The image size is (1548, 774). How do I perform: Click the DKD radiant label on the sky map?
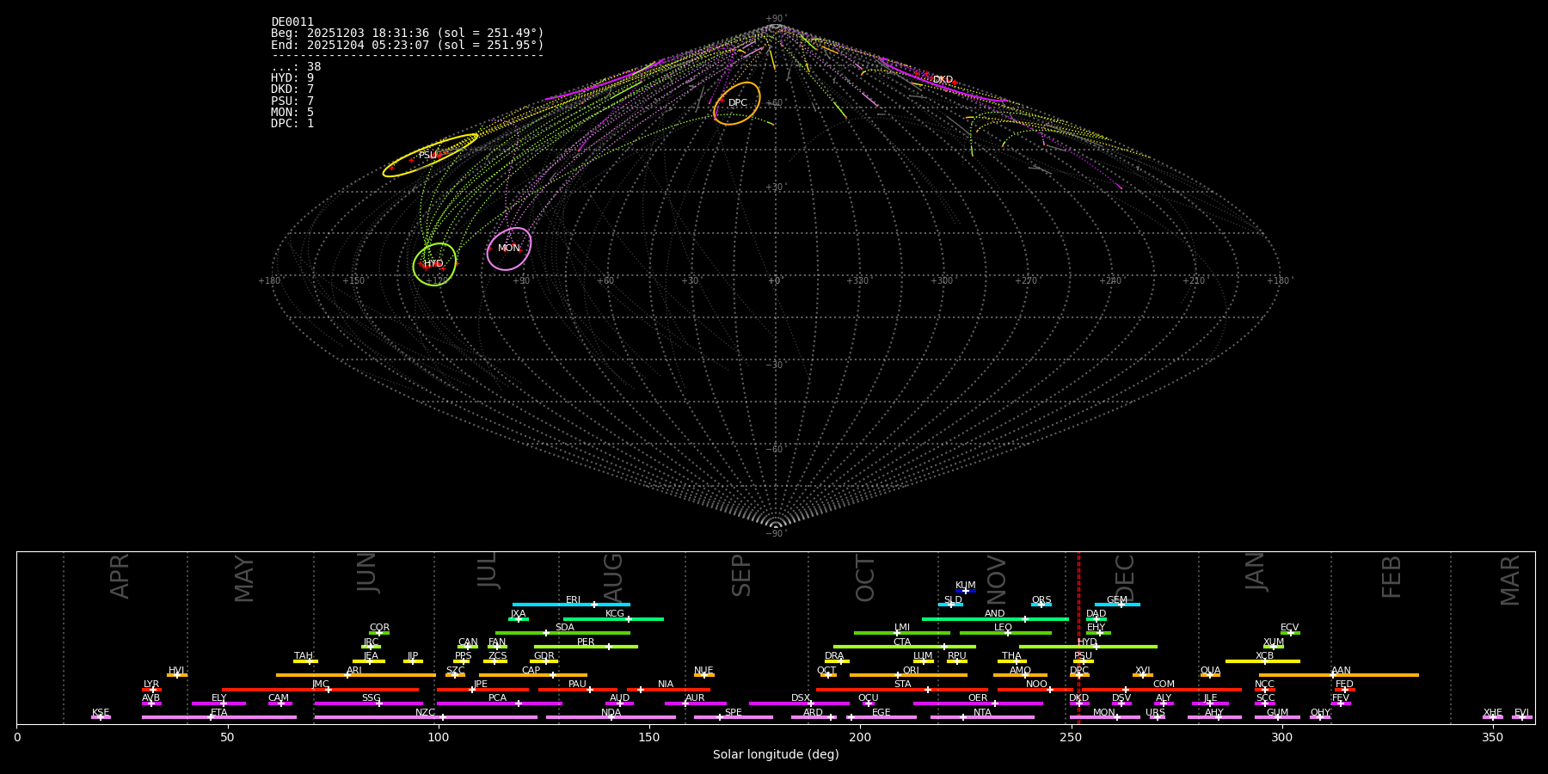pos(943,80)
